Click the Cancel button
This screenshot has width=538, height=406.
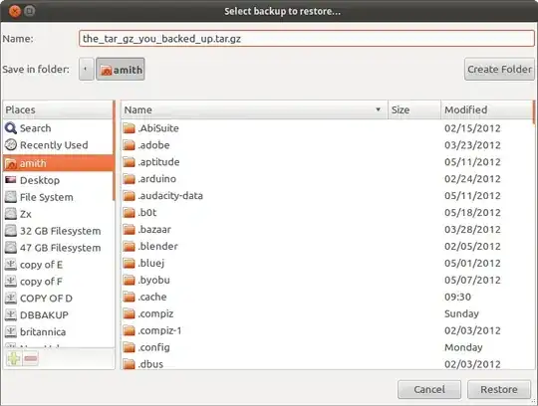pos(429,389)
